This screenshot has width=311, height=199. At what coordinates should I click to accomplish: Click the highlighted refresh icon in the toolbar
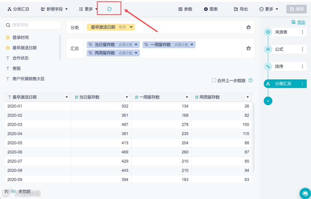(x=109, y=9)
